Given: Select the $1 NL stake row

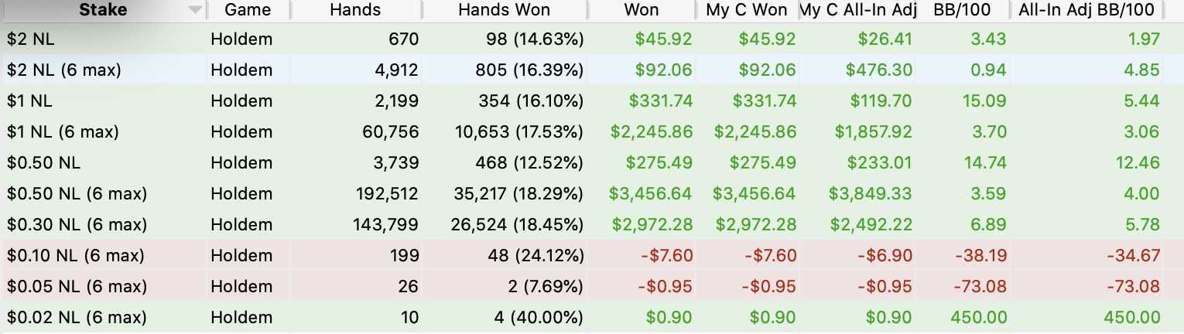Looking at the screenshot, I should tap(592, 101).
